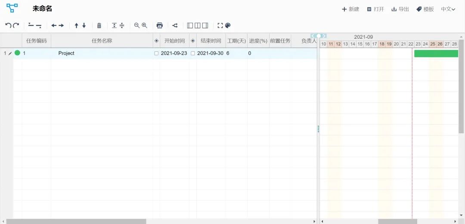This screenshot has height=224, width=465.
Task: Click the 2021-09 month header in timeline
Action: coord(363,37)
